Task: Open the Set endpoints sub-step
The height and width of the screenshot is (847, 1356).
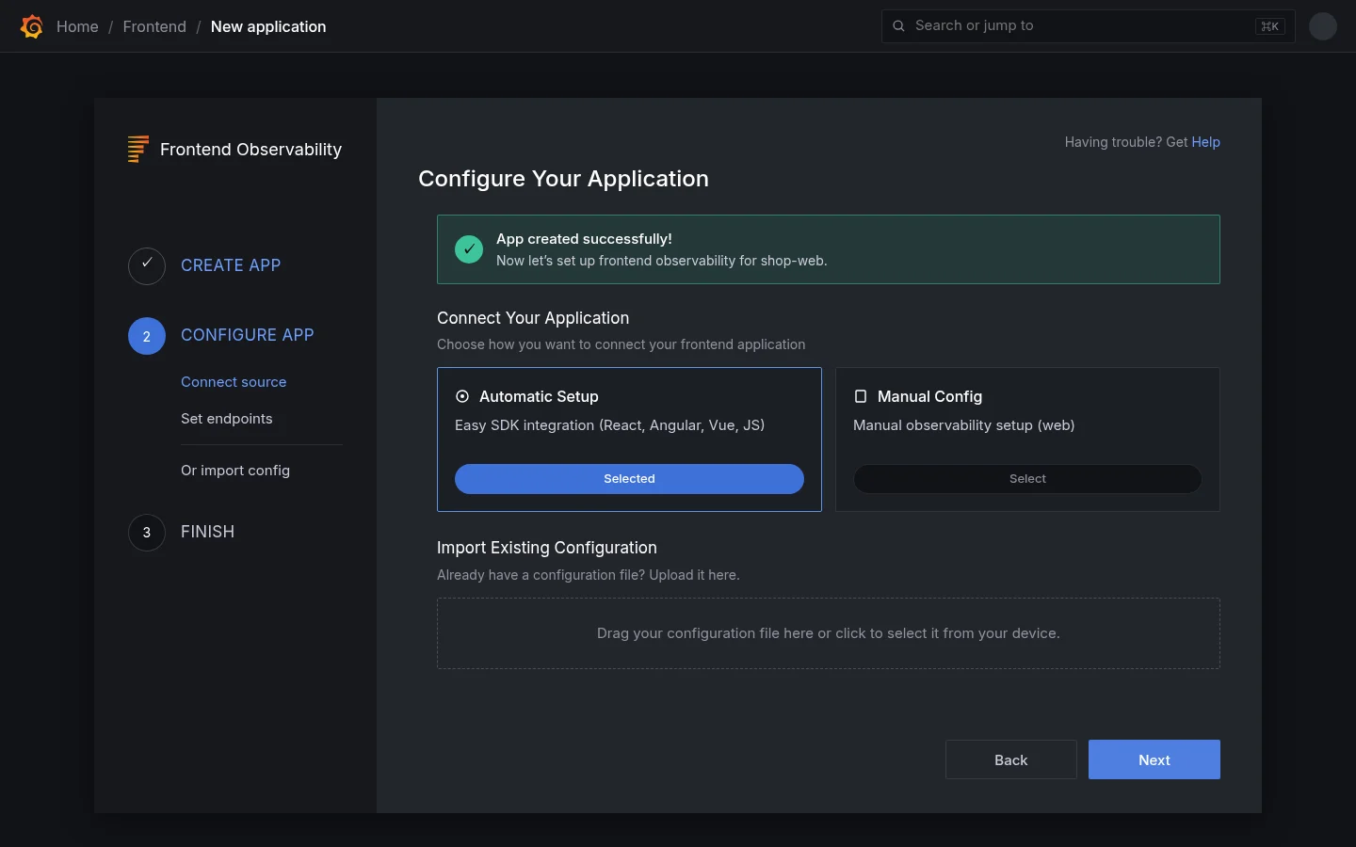Action: pos(227,419)
